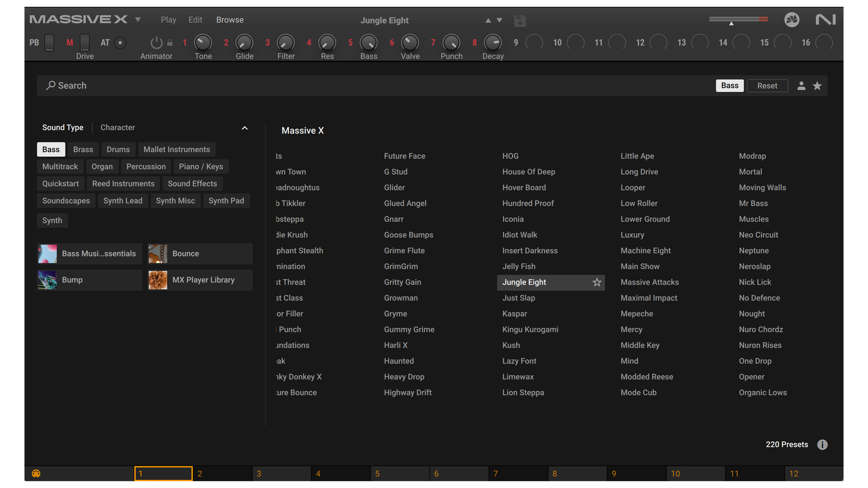Load the Organic Lows preset
The width and height of the screenshot is (868, 488).
pyautogui.click(x=763, y=393)
